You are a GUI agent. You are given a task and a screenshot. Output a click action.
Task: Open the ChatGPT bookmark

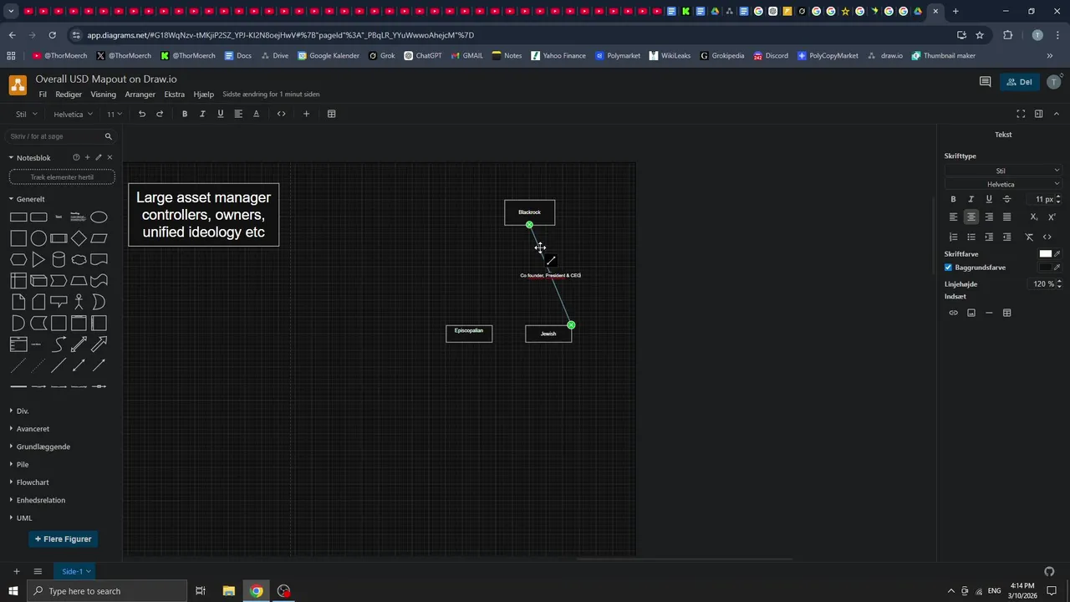422,56
